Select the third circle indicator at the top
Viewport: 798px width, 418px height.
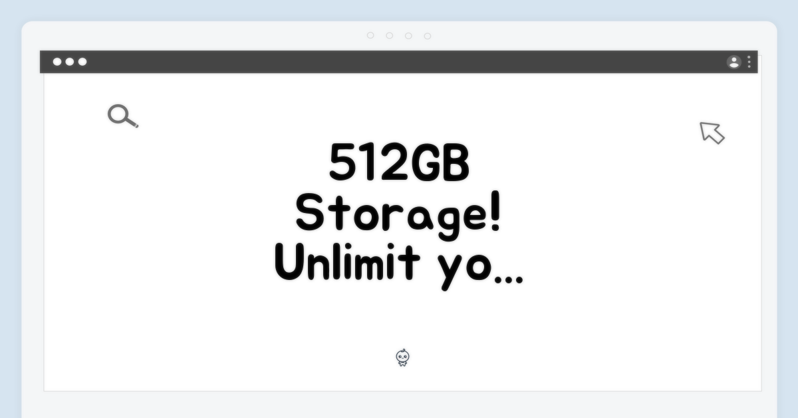408,36
